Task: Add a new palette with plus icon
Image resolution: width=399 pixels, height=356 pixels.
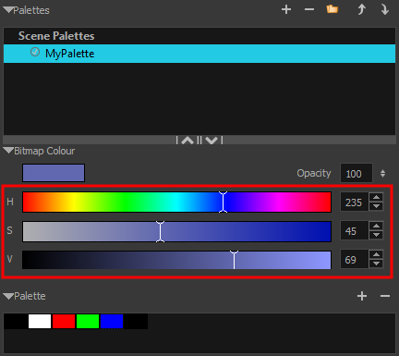Action: click(x=286, y=9)
